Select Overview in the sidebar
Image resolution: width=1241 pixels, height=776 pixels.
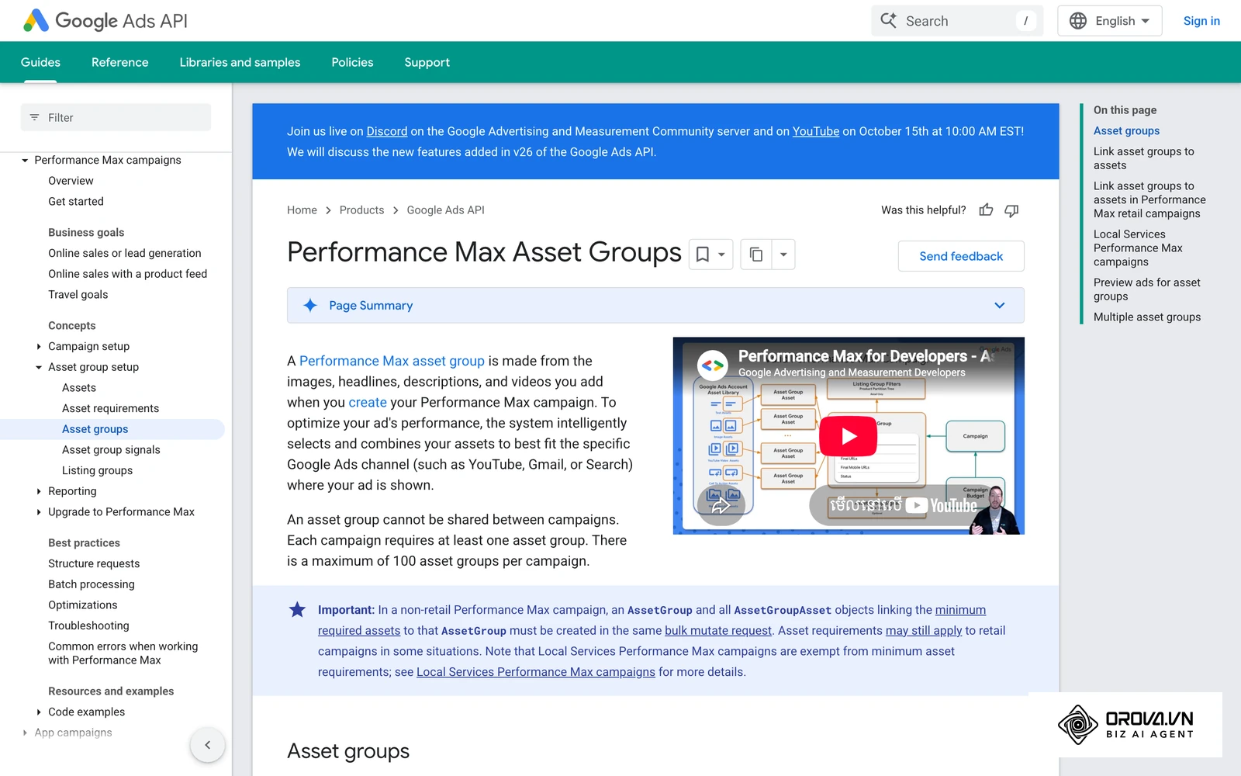(x=71, y=181)
